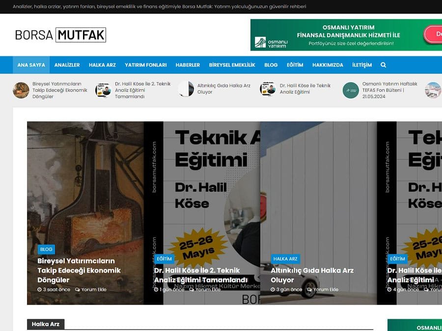The height and width of the screenshot is (331, 442).
Task: Open search using the magnifier icon
Action: tap(384, 64)
